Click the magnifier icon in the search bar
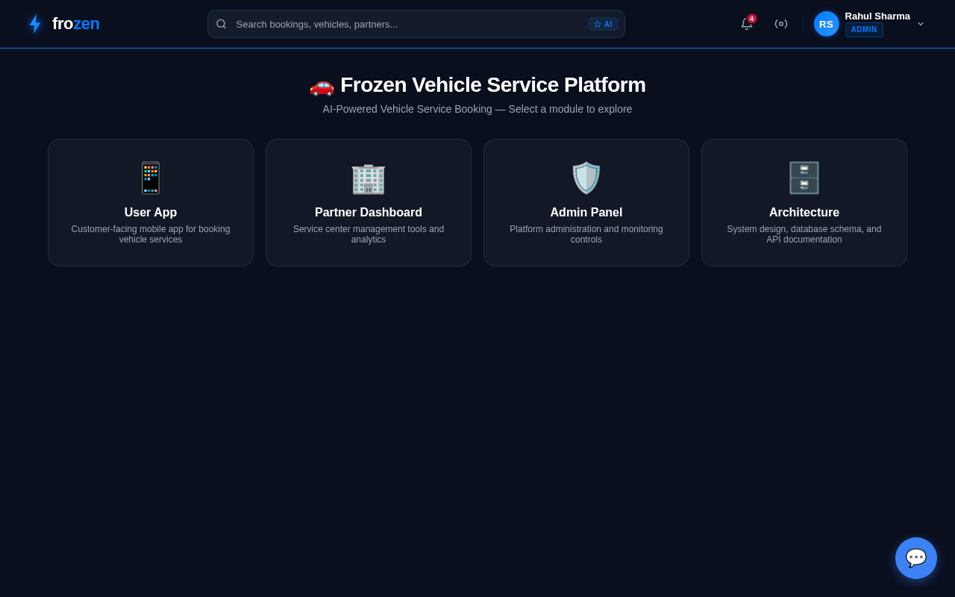This screenshot has height=597, width=955. (222, 24)
